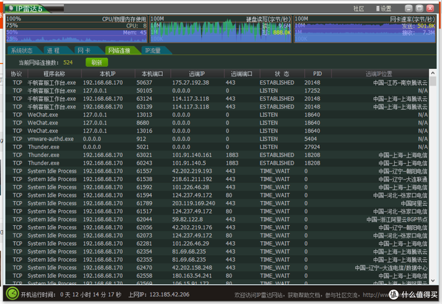Viewport: 442px width, 304px height.
Task: Select the WeChat.exe row with port 8680
Action: (x=217, y=123)
